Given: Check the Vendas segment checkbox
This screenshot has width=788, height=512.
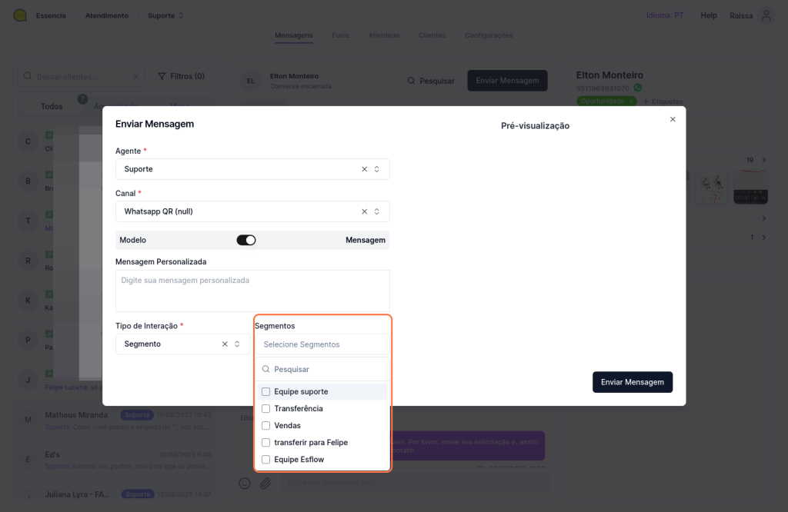Looking at the screenshot, I should (266, 426).
